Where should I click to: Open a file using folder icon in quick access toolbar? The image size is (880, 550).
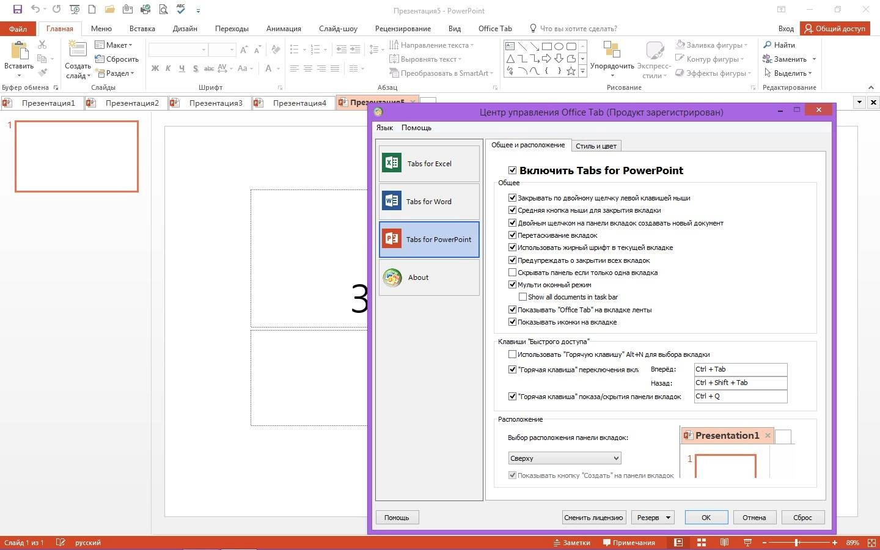[x=109, y=9]
